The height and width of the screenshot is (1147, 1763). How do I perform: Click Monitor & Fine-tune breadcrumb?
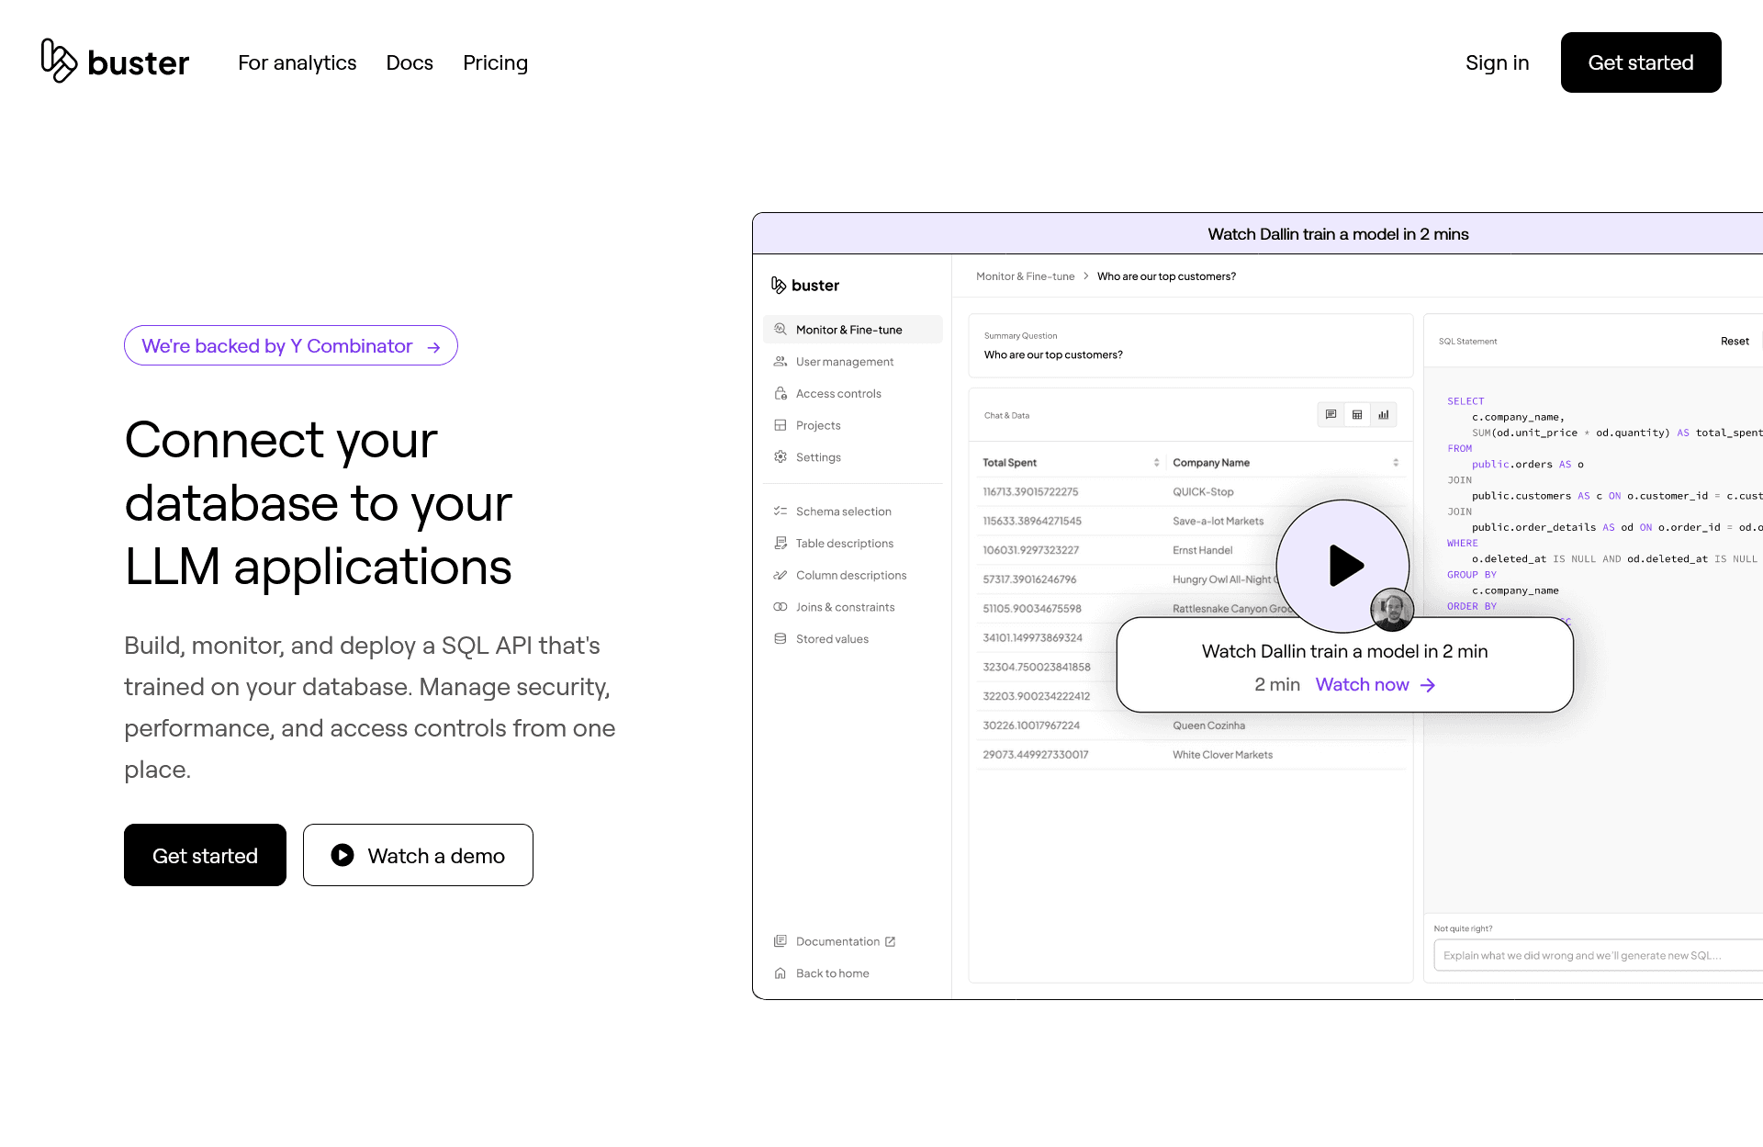click(1025, 276)
